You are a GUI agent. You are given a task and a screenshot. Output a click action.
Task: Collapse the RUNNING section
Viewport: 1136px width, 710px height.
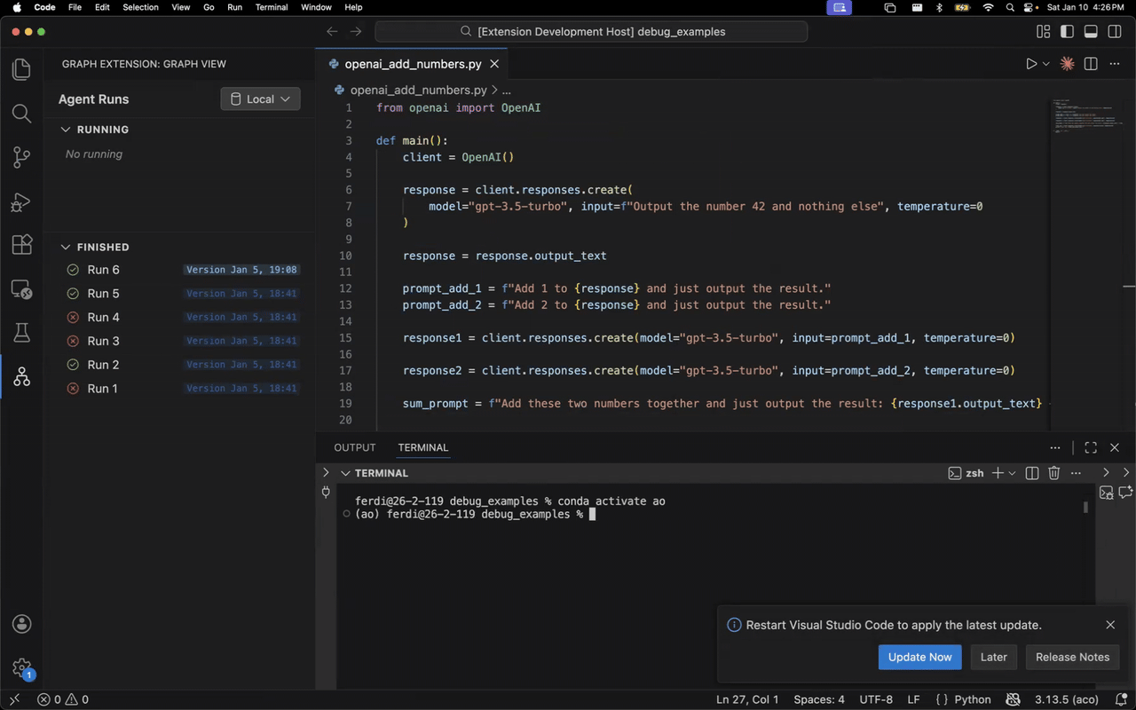click(x=65, y=129)
